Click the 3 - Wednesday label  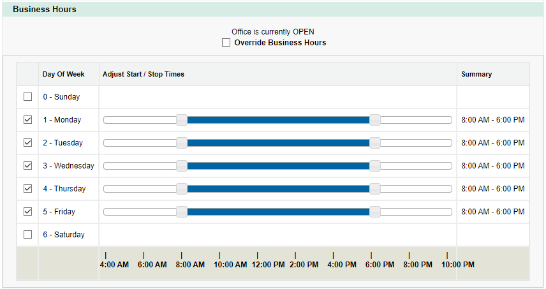click(x=69, y=166)
